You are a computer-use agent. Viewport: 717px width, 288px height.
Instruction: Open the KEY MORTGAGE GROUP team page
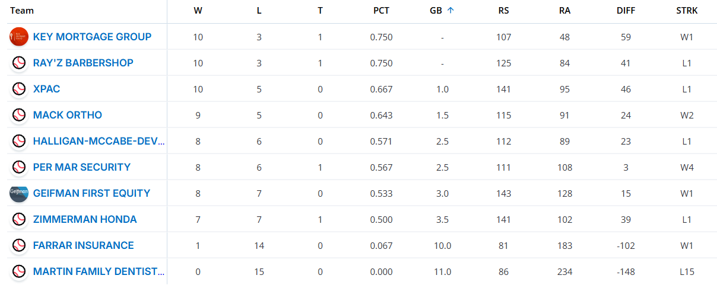[92, 37]
